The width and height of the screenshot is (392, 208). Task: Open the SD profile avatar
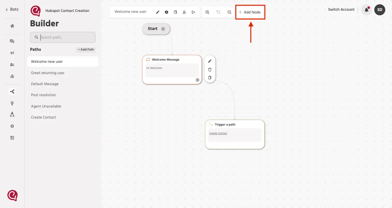click(x=380, y=10)
